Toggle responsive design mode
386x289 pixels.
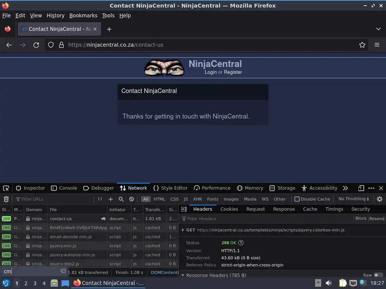tap(361, 188)
